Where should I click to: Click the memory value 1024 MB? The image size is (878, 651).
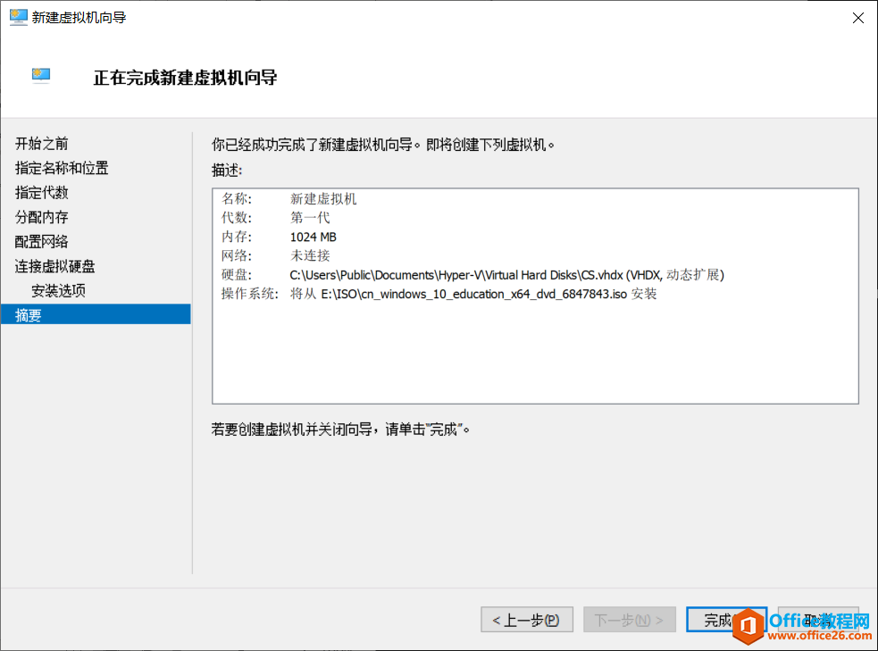pyautogui.click(x=313, y=237)
